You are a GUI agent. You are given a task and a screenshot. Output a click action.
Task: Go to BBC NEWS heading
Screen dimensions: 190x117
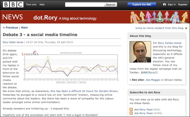click(x=13, y=17)
